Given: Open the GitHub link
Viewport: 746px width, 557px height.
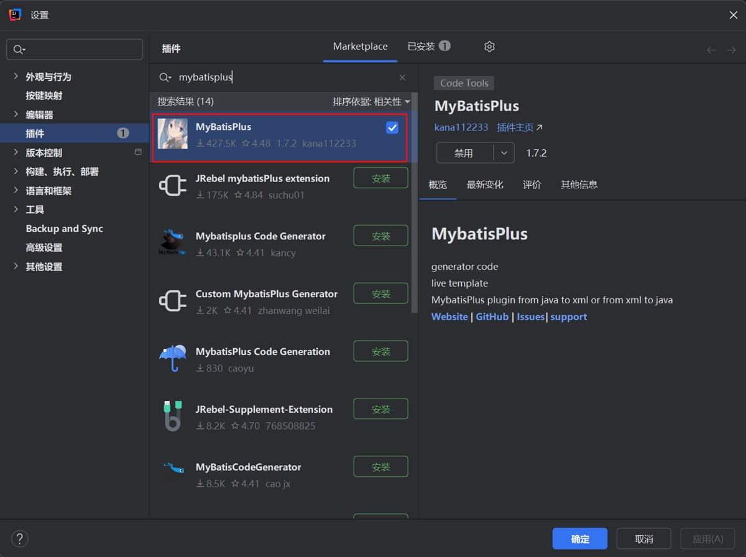Looking at the screenshot, I should tap(492, 316).
